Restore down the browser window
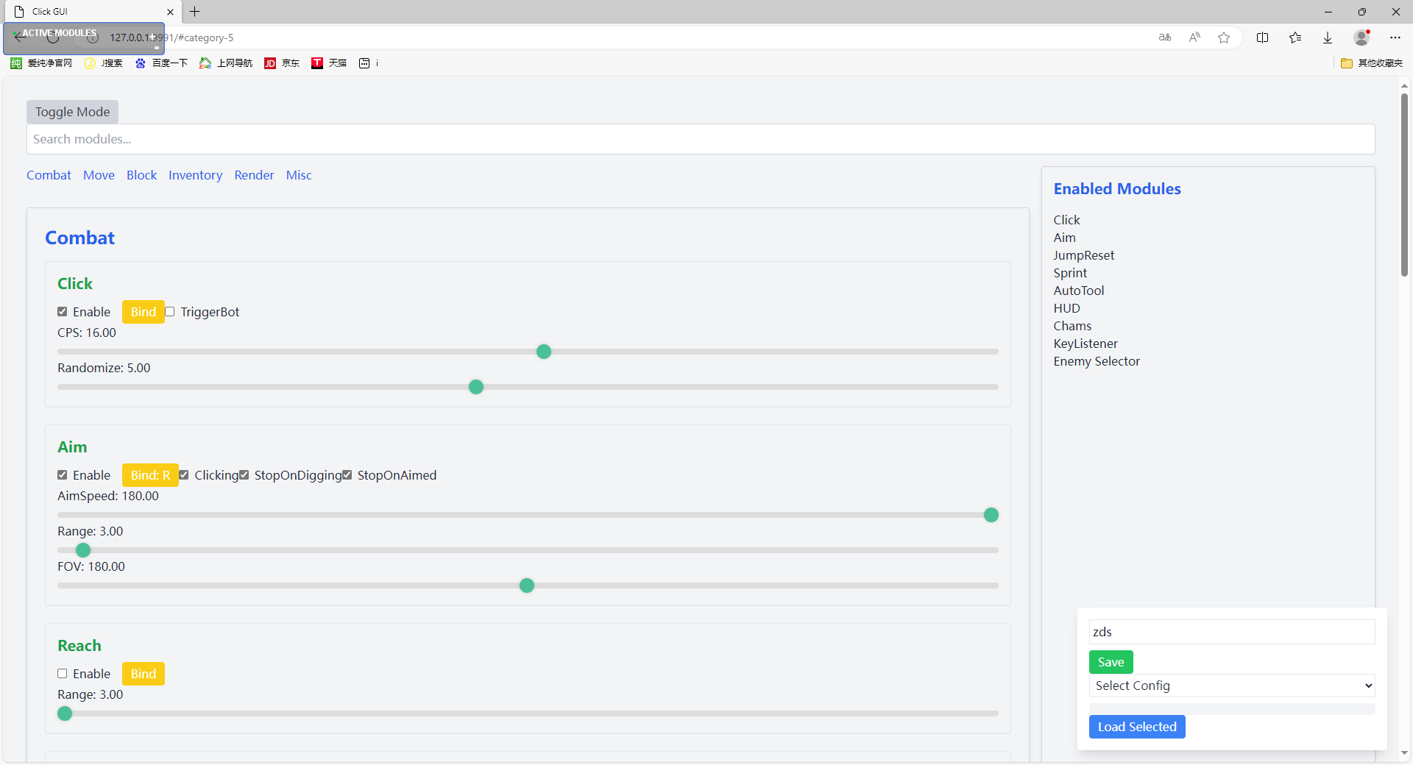 tap(1362, 12)
